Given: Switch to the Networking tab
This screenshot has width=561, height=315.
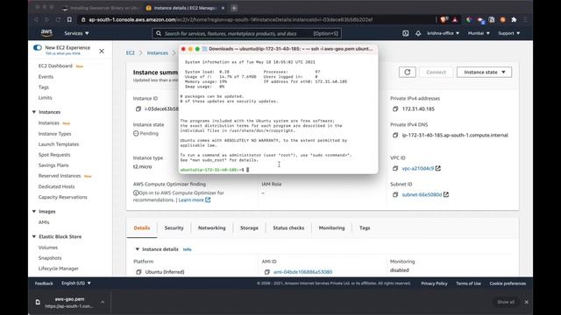Looking at the screenshot, I should tap(212, 227).
